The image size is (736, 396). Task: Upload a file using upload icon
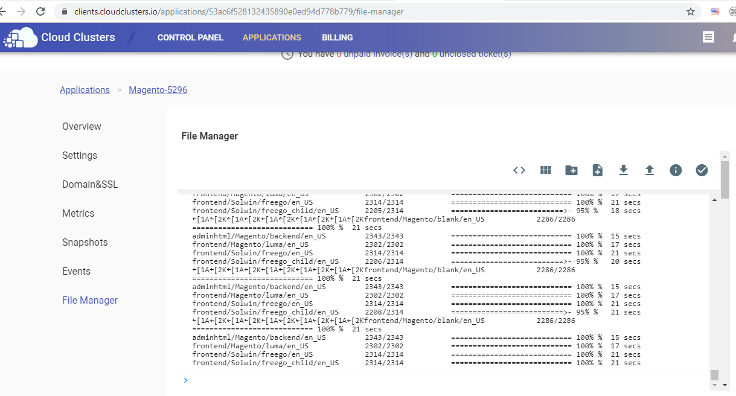(650, 170)
